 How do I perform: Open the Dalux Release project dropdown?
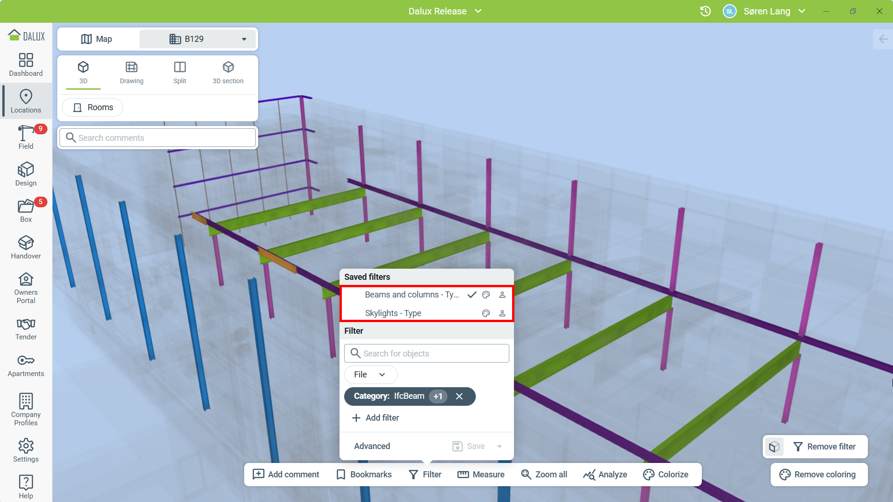click(445, 11)
